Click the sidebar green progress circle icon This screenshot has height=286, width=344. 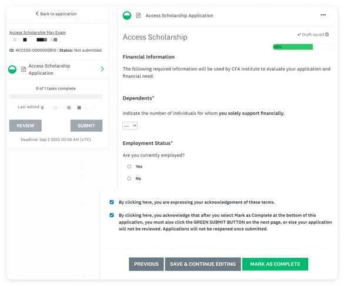pyautogui.click(x=12, y=69)
